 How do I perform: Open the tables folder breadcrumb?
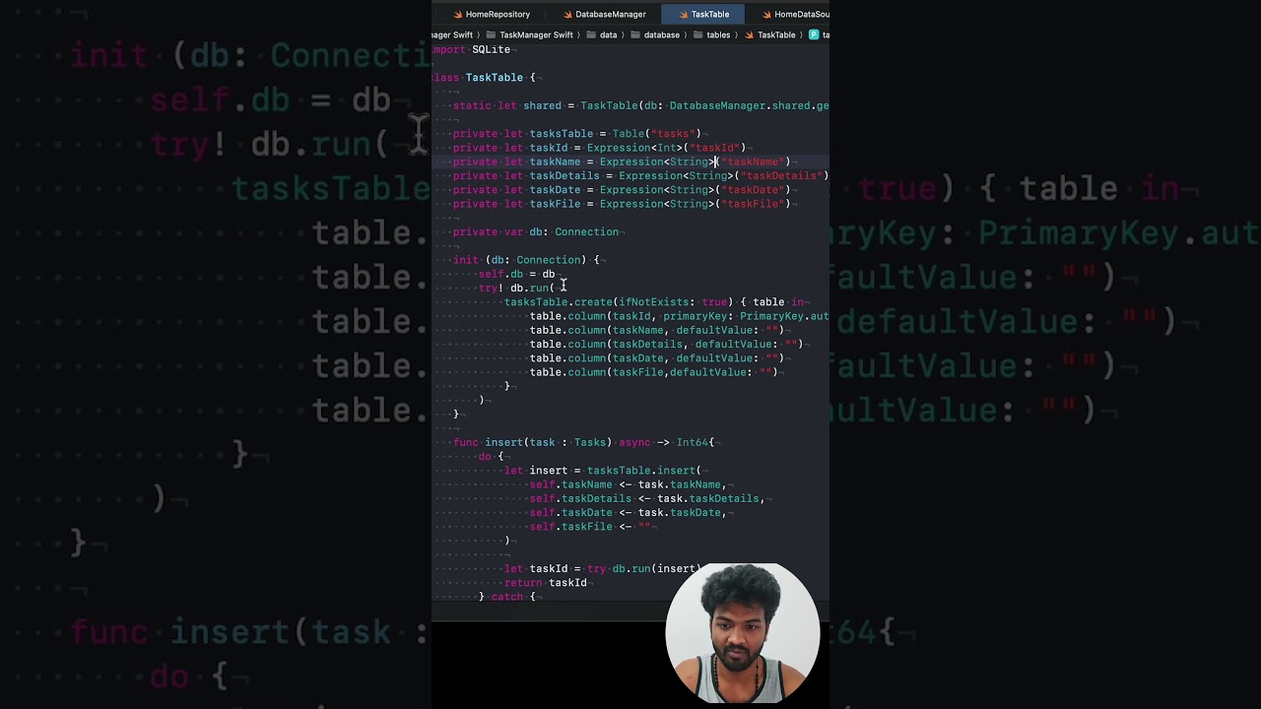point(711,34)
